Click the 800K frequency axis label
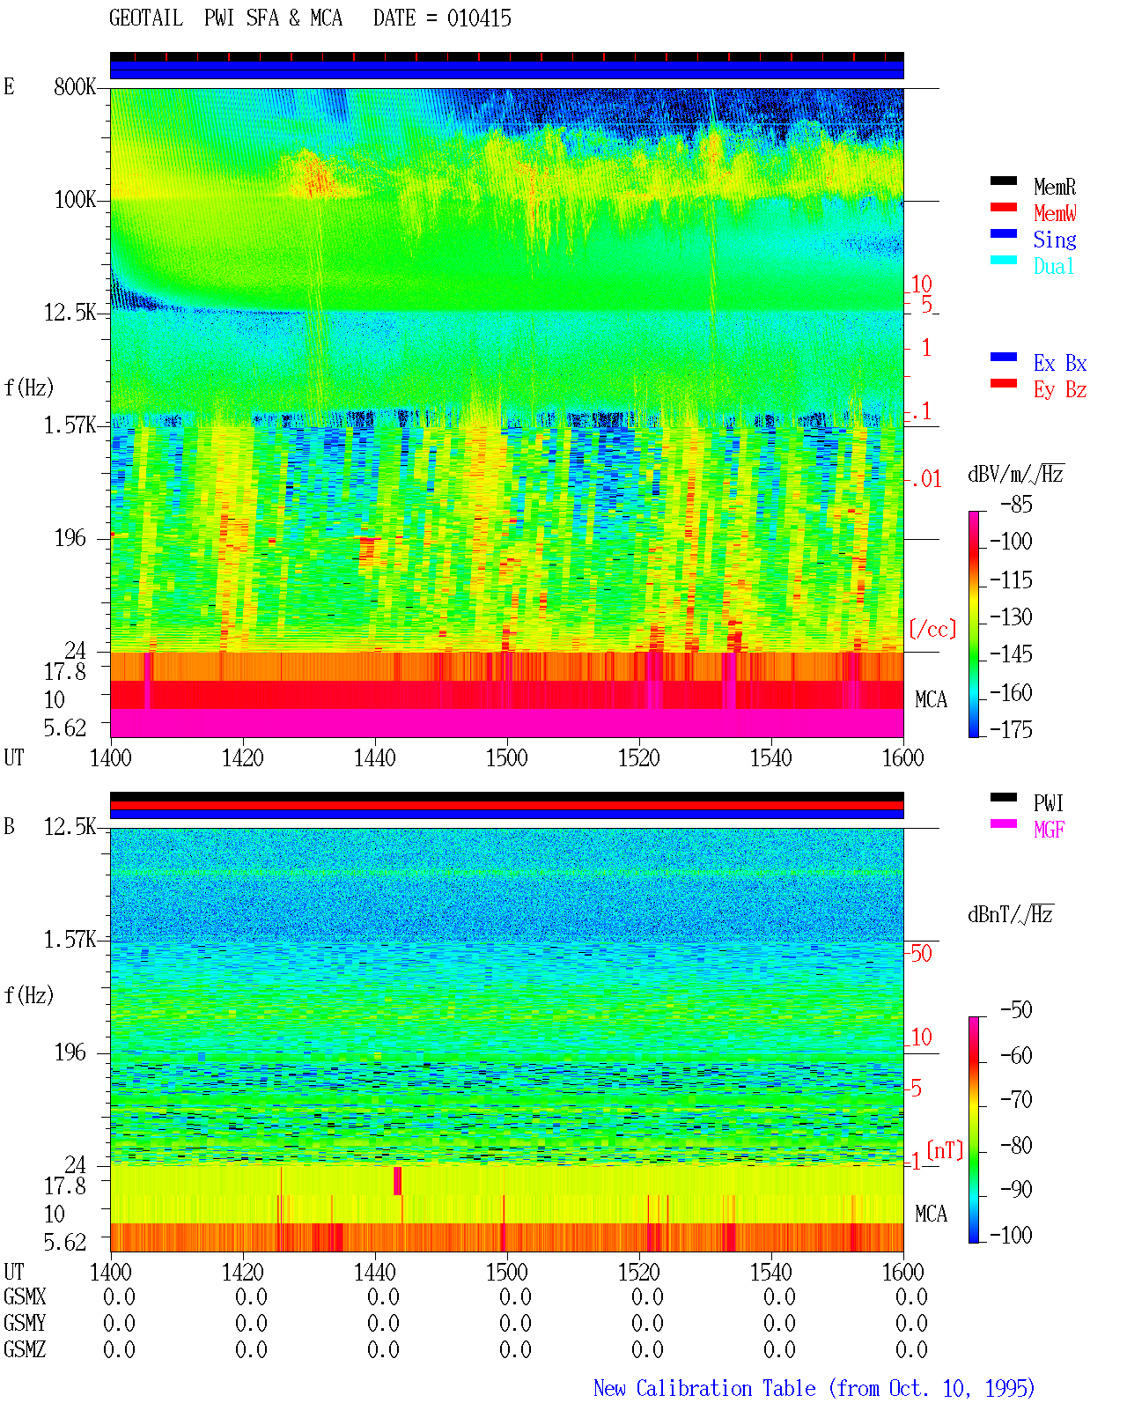Viewport: 1127px width, 1403px height. [x=75, y=87]
